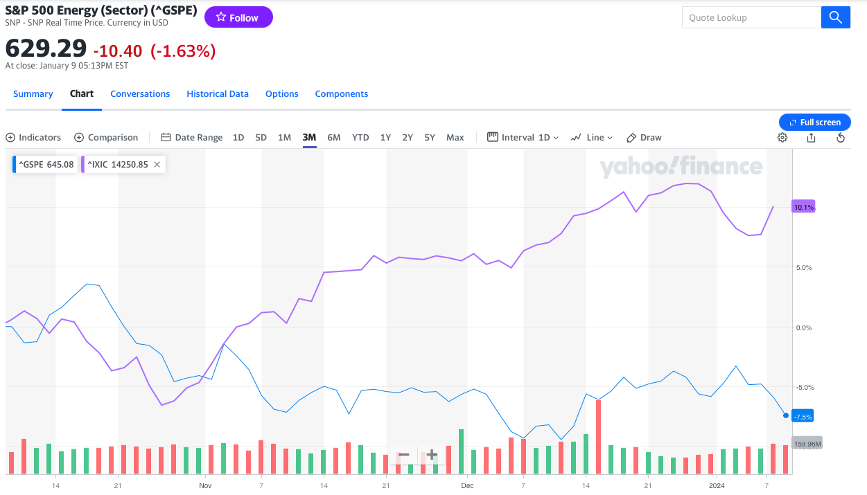Image resolution: width=867 pixels, height=495 pixels.
Task: Open the Interval 1D dropdown
Action: click(523, 138)
